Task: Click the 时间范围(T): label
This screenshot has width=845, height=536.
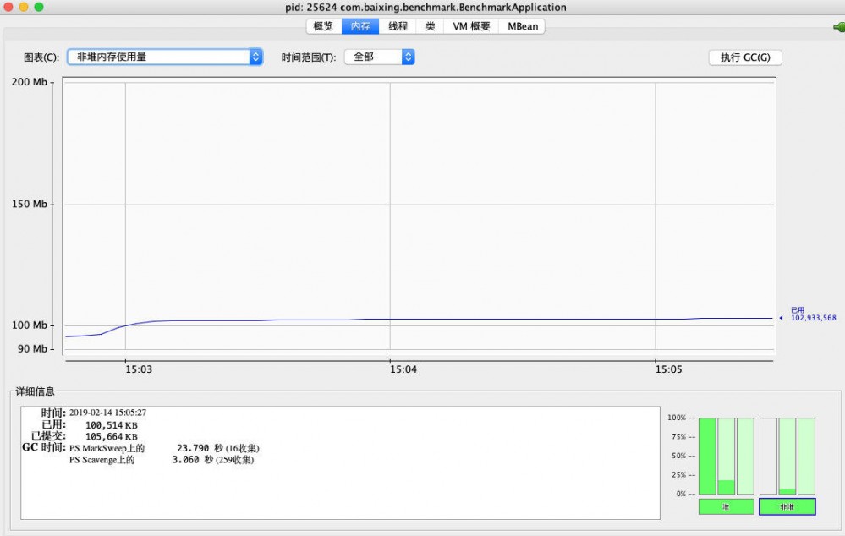Action: 308,57
